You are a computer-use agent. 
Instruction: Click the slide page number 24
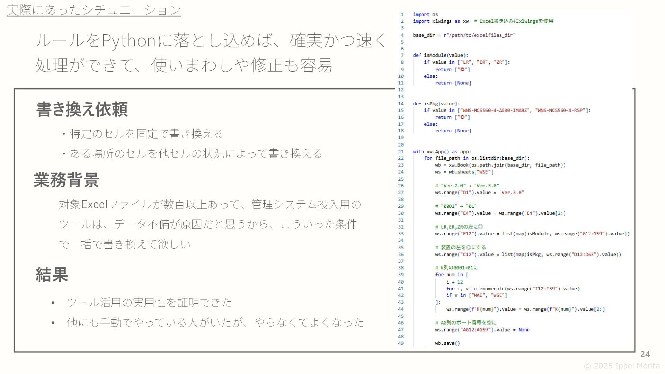(x=645, y=354)
